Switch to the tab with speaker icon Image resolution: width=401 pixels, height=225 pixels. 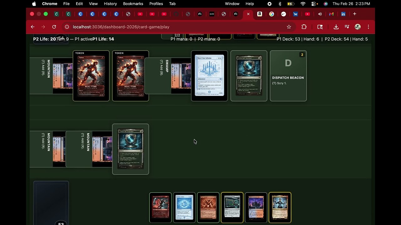coord(320,14)
